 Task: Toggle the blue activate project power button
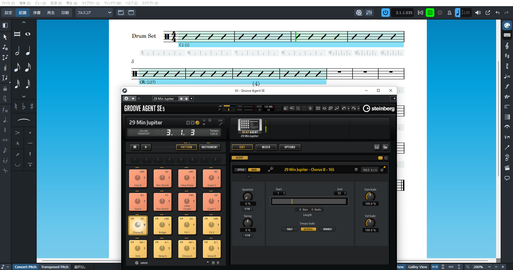[x=386, y=13]
